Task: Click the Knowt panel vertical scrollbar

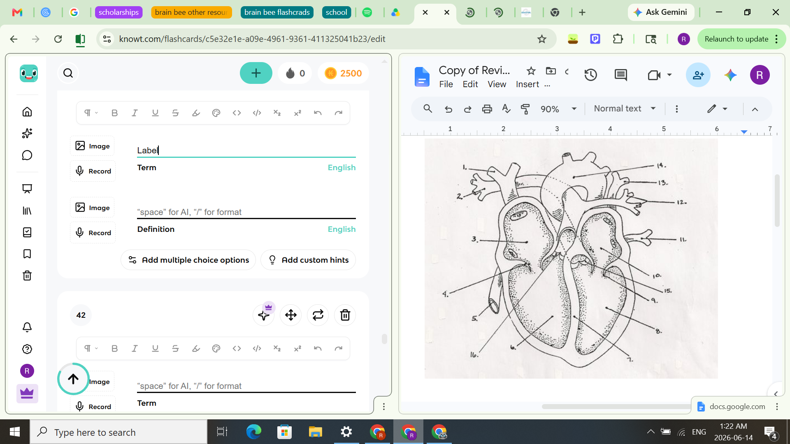Action: tap(384, 338)
